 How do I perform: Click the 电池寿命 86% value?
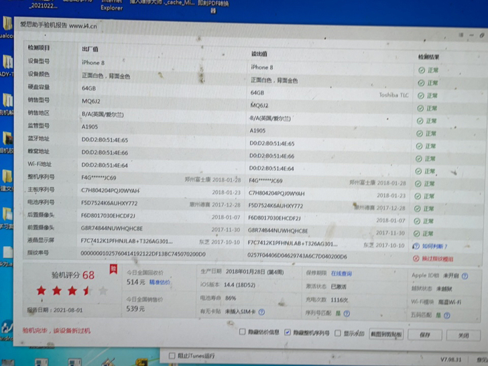click(x=231, y=298)
